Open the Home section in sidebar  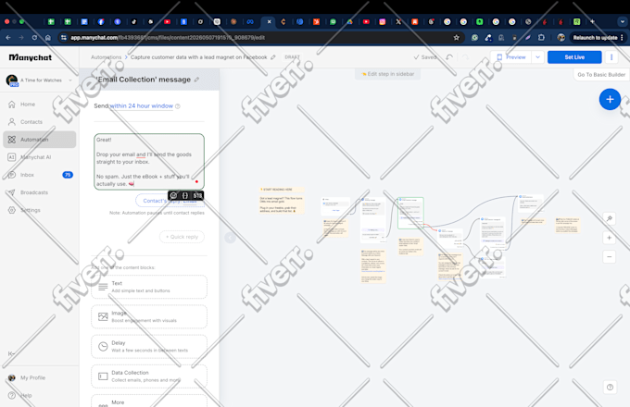click(x=27, y=105)
